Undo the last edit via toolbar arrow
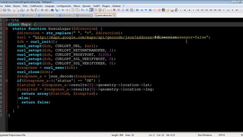Screen dimensions: 243x137 42,10
